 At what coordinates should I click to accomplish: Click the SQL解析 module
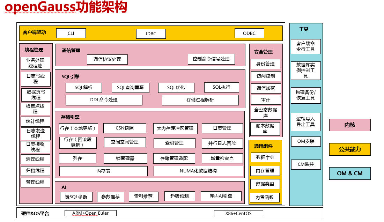(83, 87)
